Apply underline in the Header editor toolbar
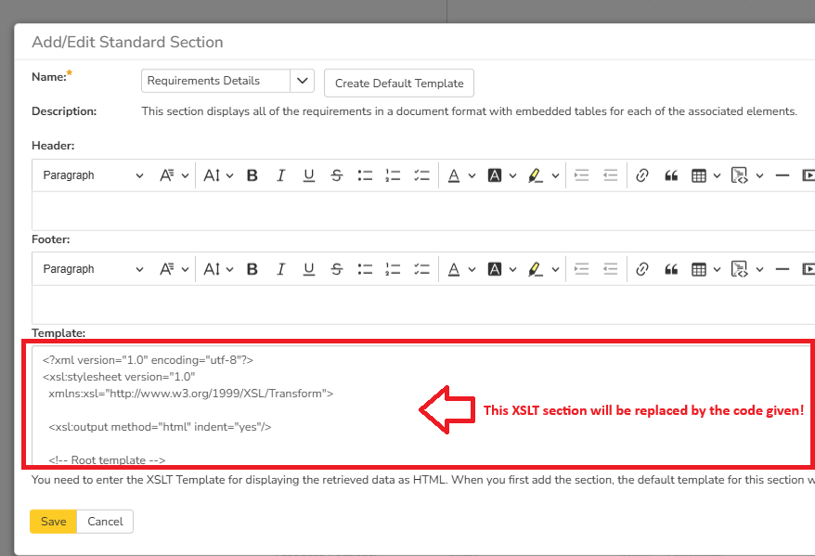Screen dimensions: 815x556 309,175
